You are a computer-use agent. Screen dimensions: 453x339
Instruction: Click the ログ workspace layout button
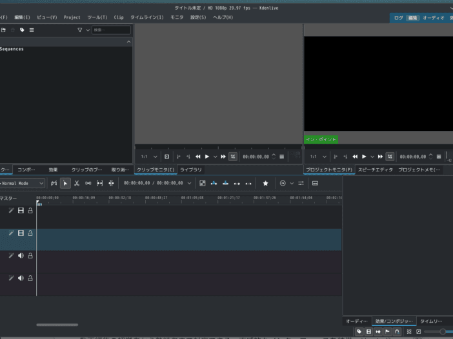(x=398, y=18)
